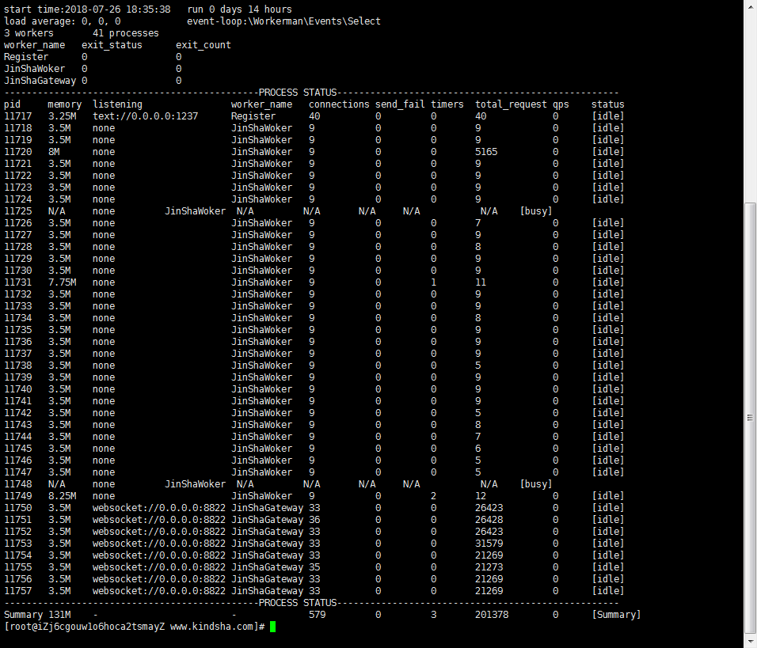Image resolution: width=757 pixels, height=648 pixels.
Task: Click the vertical scrollbar thumb
Action: click(750, 415)
